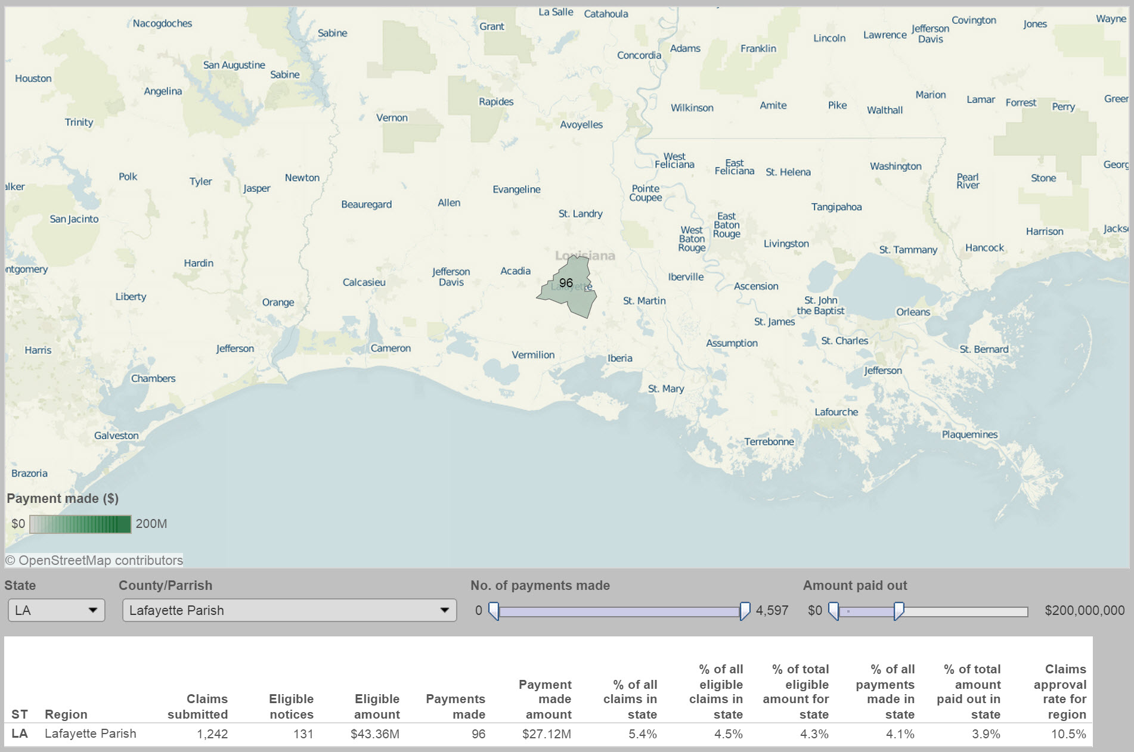Screen dimensions: 1134x752
Task: Select the $27.12M payment amount value
Action: 547,734
